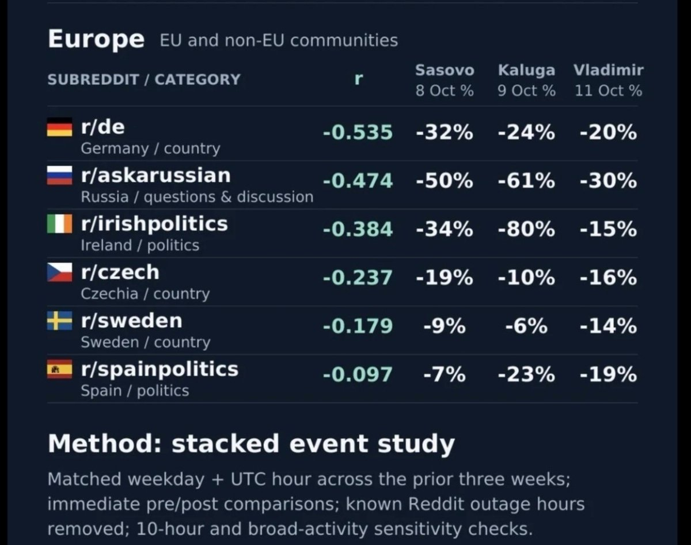Click the German flag icon beside r/de

coord(59,127)
